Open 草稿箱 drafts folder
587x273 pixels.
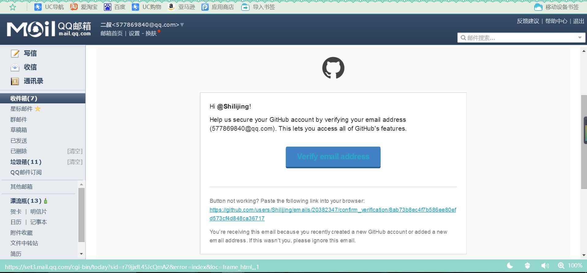[19, 130]
